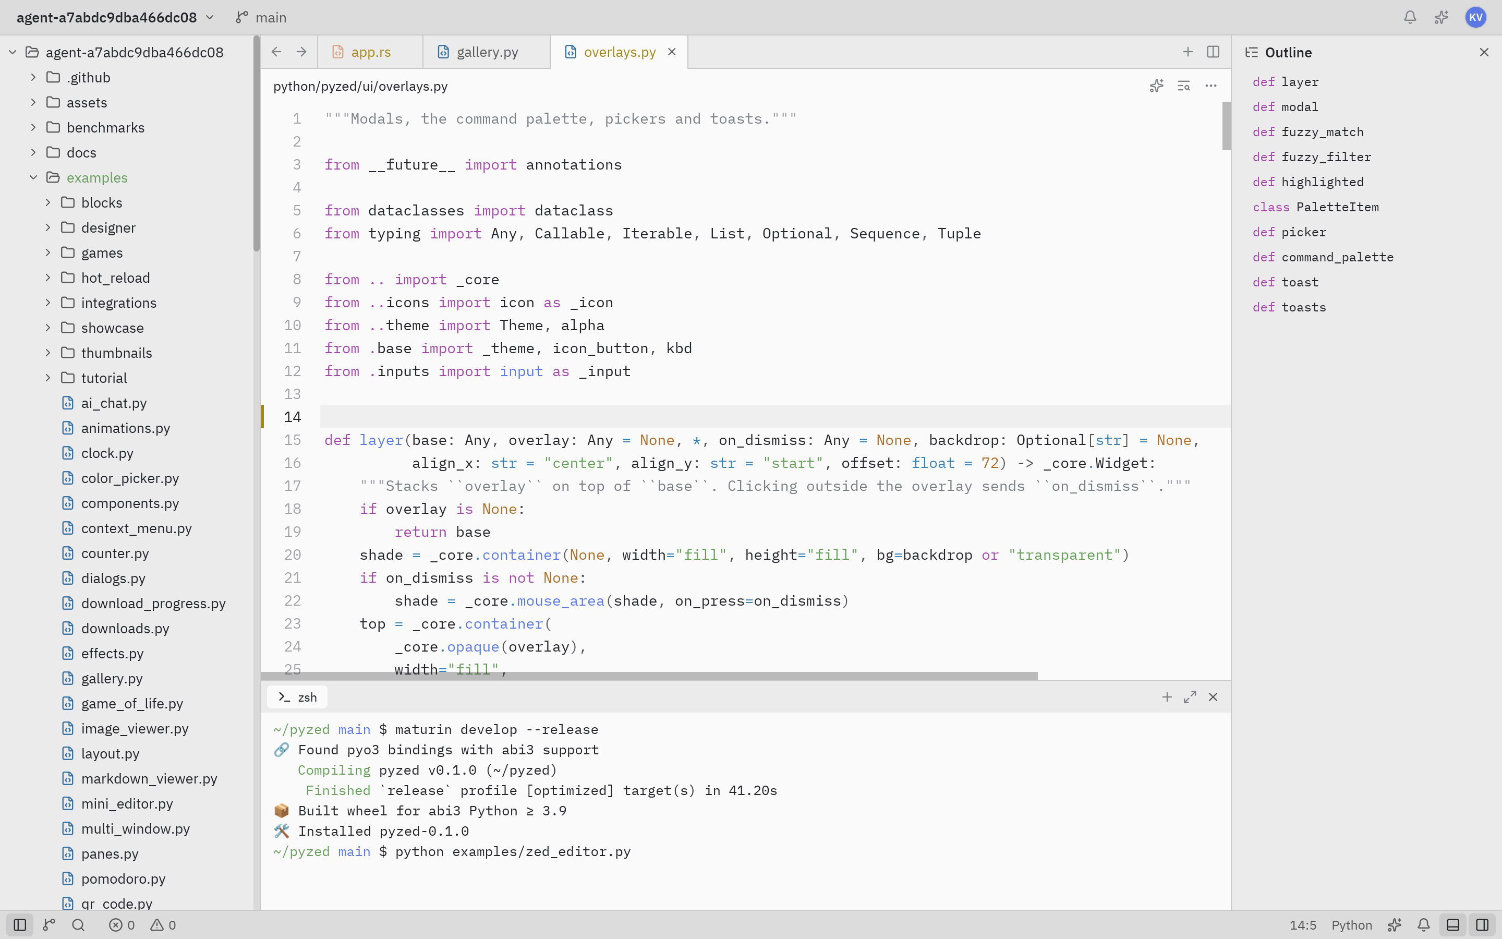Change language mode from Python

coord(1351,925)
